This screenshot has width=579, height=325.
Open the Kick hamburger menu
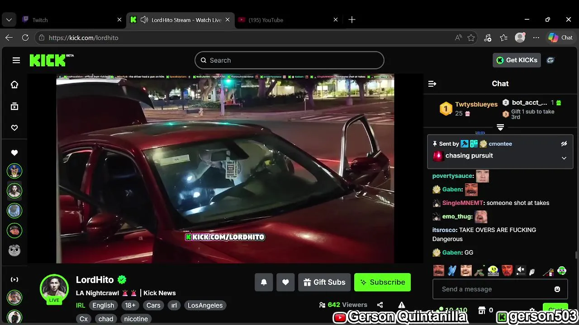(x=16, y=60)
